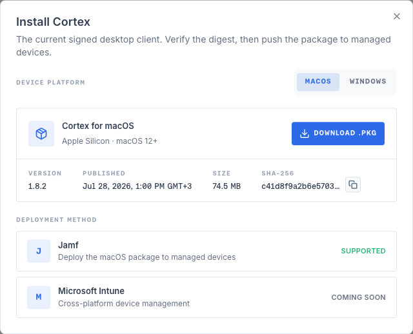This screenshot has height=334, width=413.
Task: Click the Deploy the macOS package description
Action: [x=147, y=257]
